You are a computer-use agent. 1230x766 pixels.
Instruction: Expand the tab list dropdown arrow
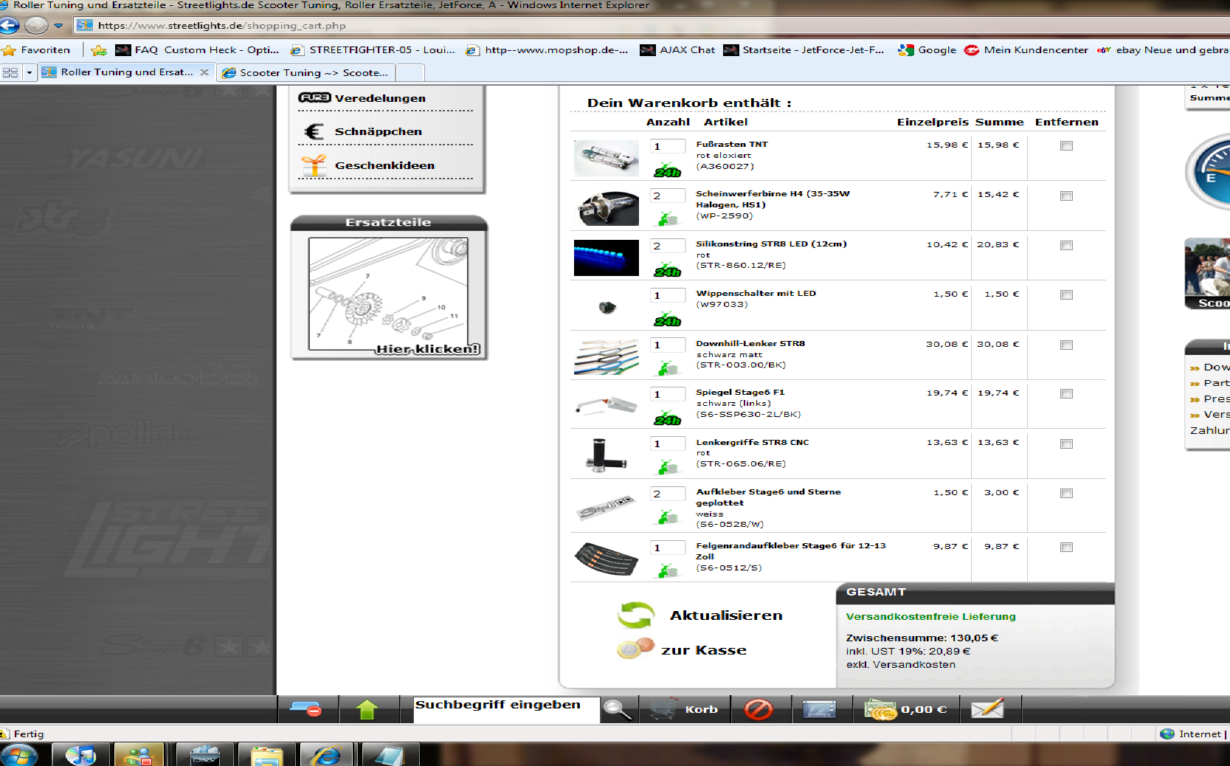click(x=30, y=72)
